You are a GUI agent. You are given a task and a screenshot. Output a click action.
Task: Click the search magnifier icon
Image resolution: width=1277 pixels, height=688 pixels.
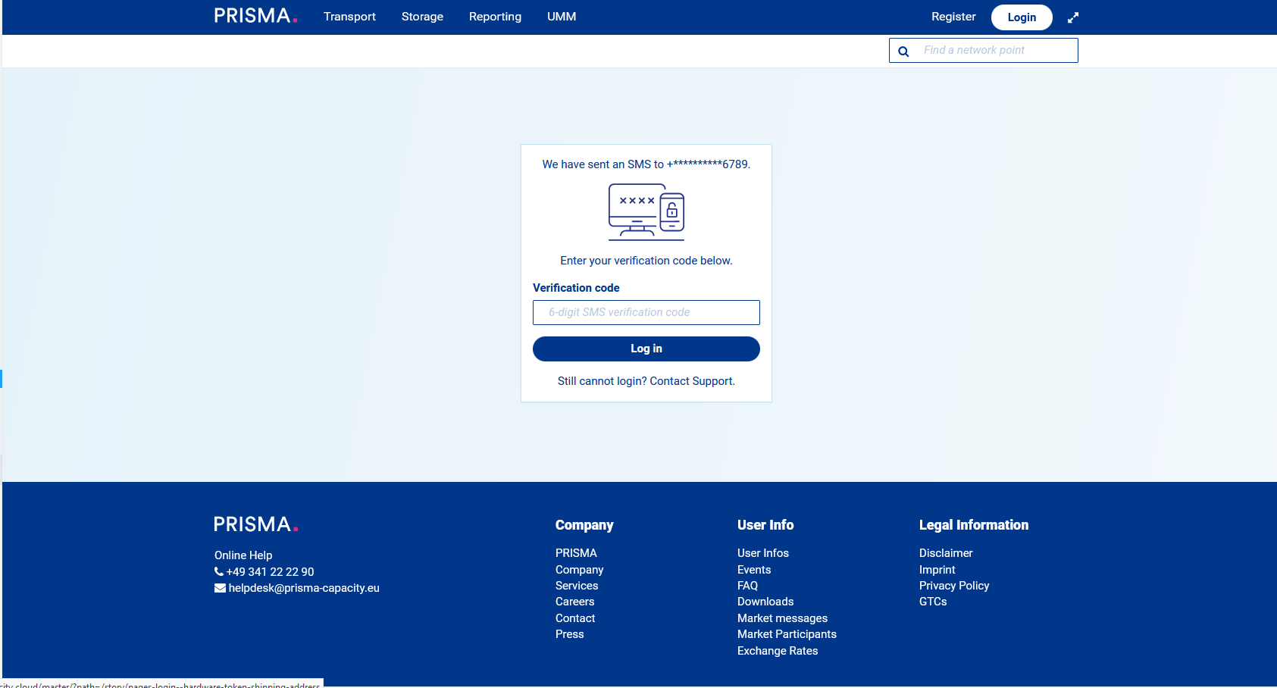[x=903, y=52]
